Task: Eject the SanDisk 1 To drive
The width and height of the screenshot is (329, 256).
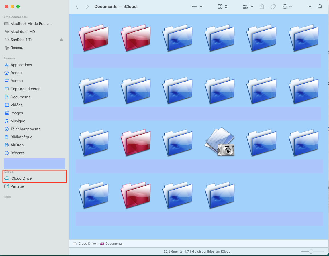Action: 61,40
